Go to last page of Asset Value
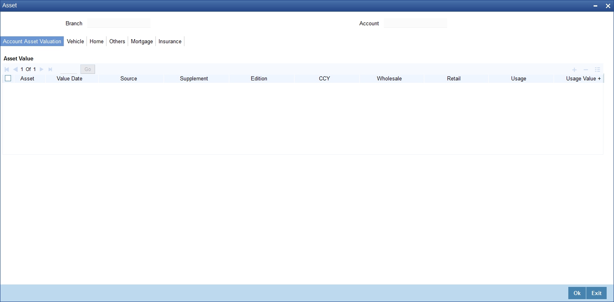The image size is (614, 302). point(50,69)
